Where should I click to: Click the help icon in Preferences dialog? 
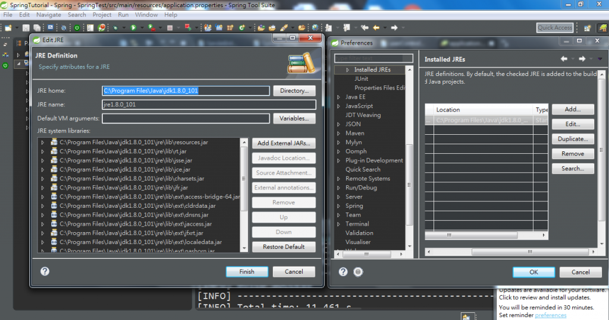pos(343,271)
